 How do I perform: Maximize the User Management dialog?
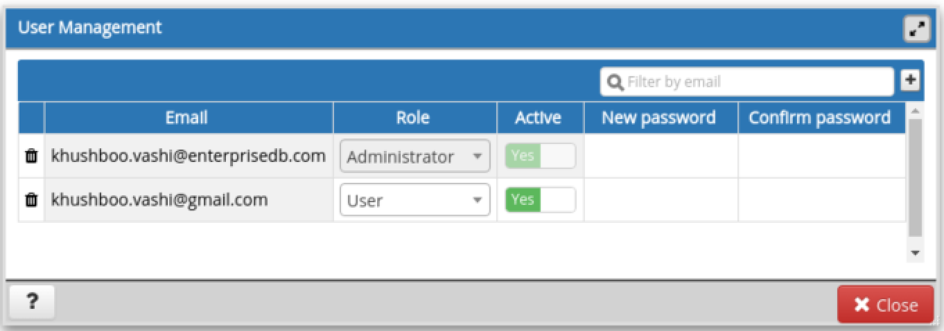click(x=916, y=30)
